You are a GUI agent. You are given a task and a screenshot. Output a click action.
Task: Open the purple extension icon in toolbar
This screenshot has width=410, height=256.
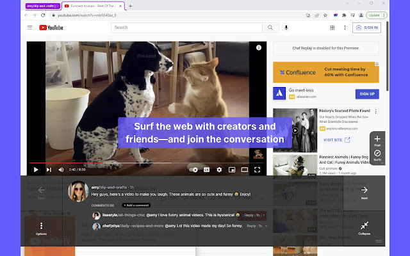point(336,15)
